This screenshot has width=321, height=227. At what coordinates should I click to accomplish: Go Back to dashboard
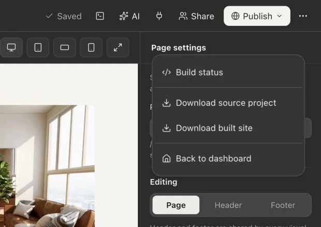(228, 159)
